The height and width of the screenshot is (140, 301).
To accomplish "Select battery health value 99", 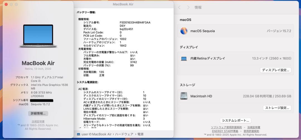I will pos(132,65).
